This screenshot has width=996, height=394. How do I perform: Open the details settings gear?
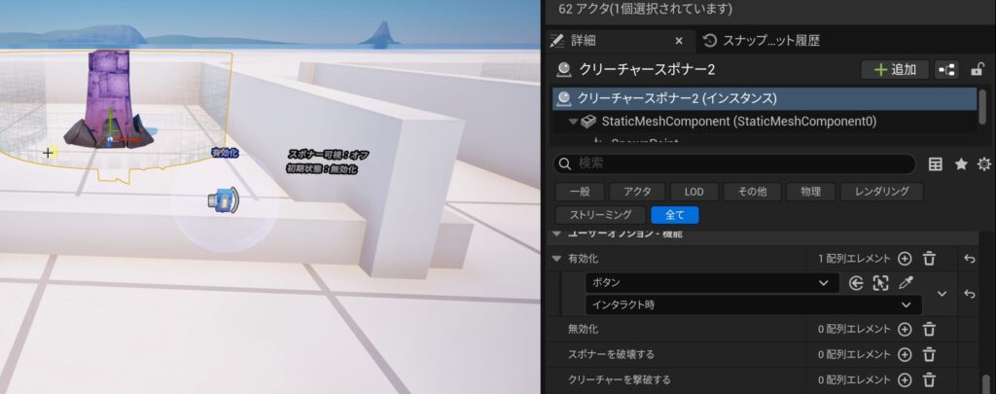click(983, 163)
